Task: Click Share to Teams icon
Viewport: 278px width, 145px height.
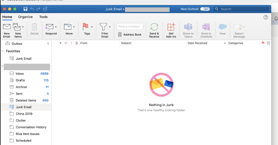Action: click(x=188, y=27)
